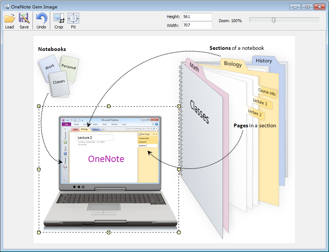Select the middle-right crop selection handle

click(x=179, y=169)
